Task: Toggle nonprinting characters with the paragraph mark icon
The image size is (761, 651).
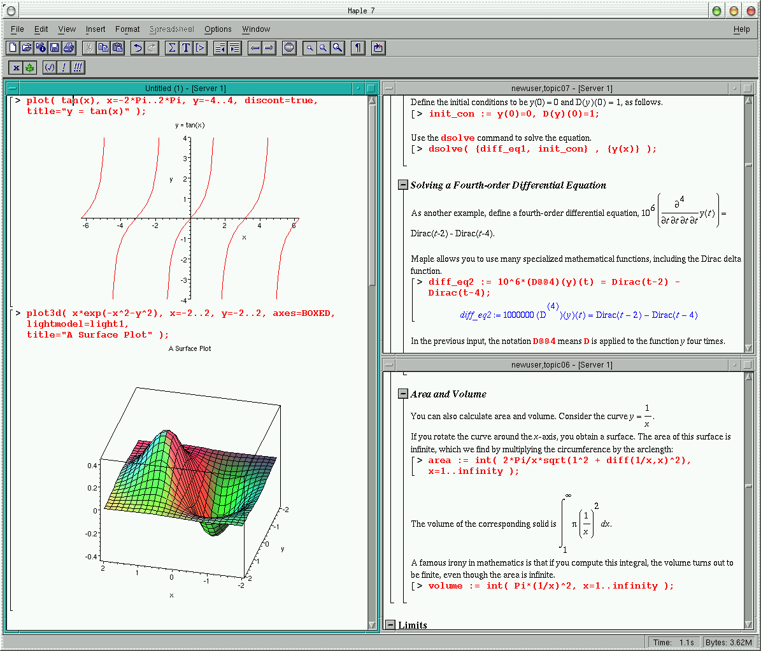Action: (x=358, y=48)
